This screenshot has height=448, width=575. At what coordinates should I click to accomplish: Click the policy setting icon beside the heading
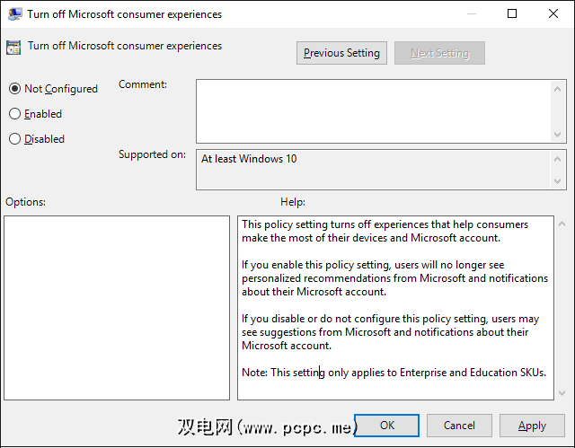[x=13, y=48]
